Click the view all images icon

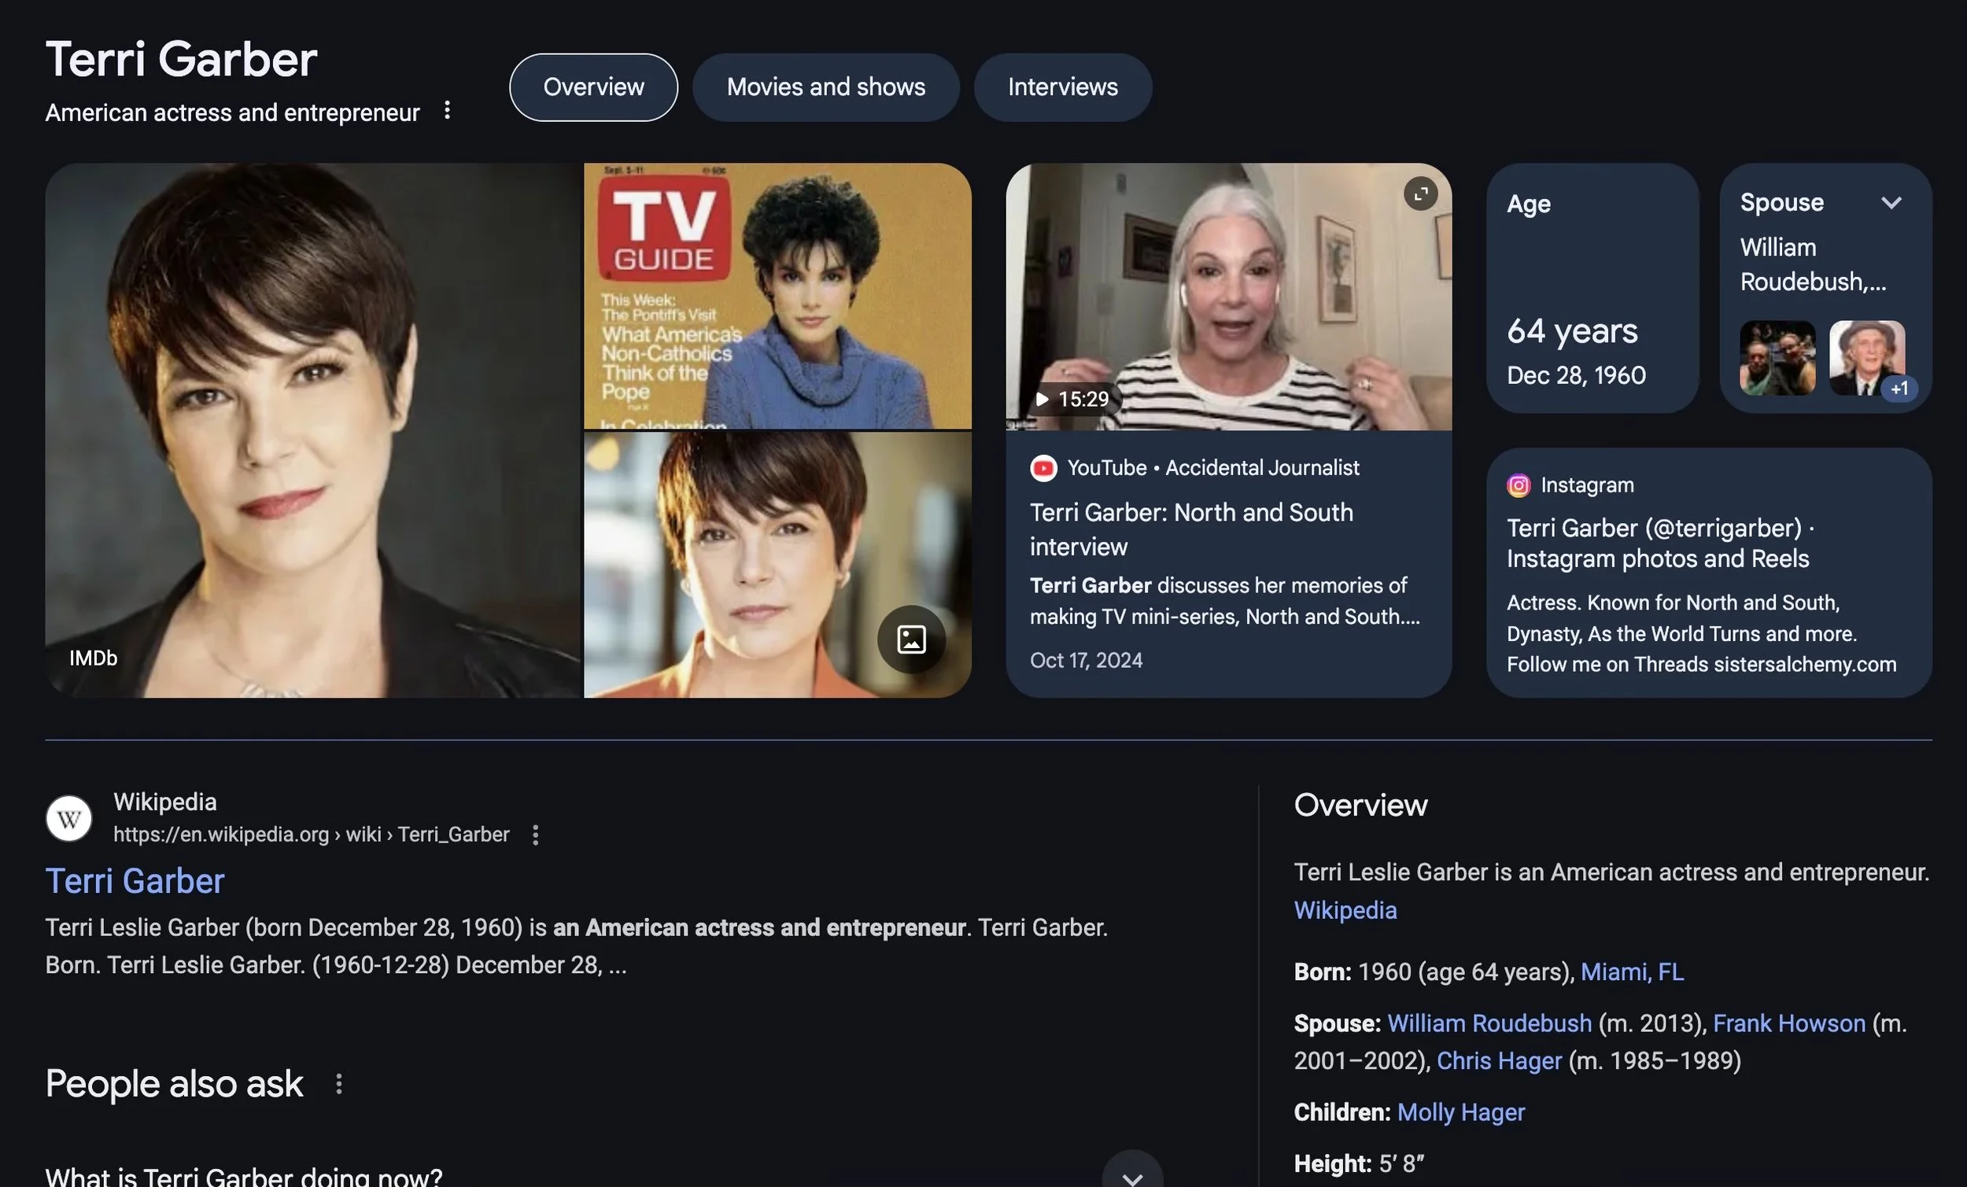911,640
